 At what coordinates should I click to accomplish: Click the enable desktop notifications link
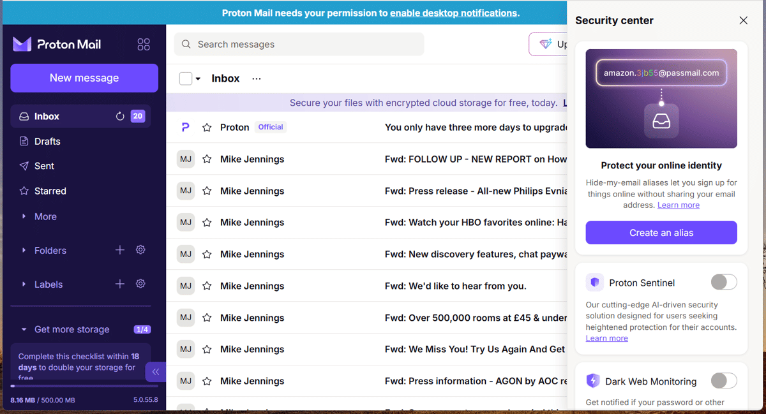click(453, 13)
